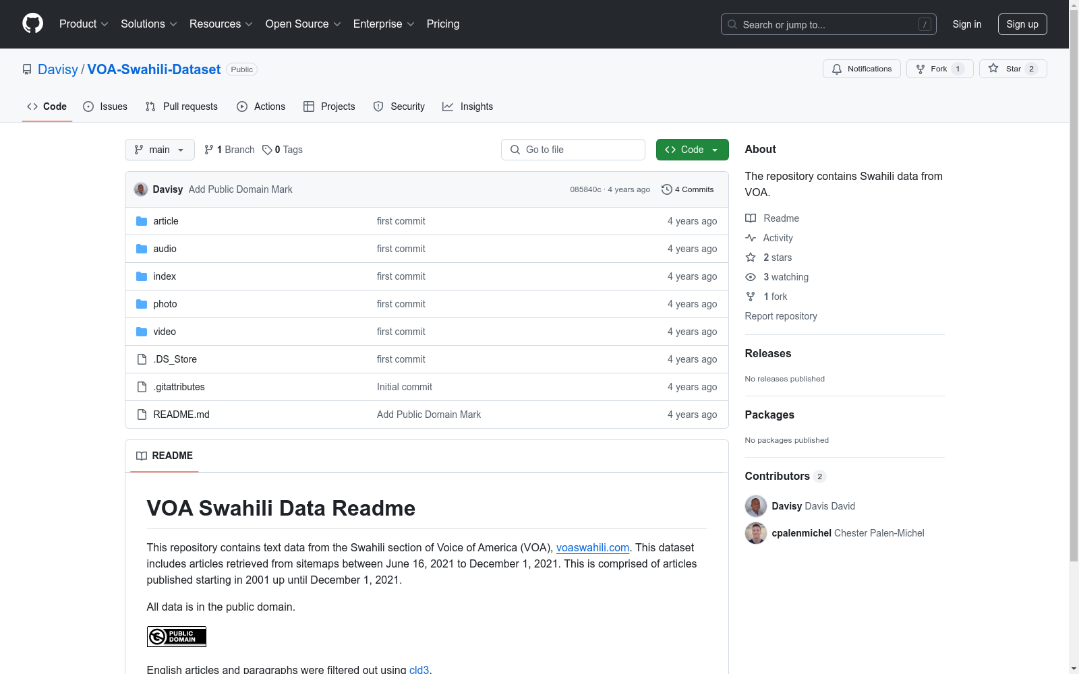
Task: Click the .DS_Store file icon
Action: (142, 359)
